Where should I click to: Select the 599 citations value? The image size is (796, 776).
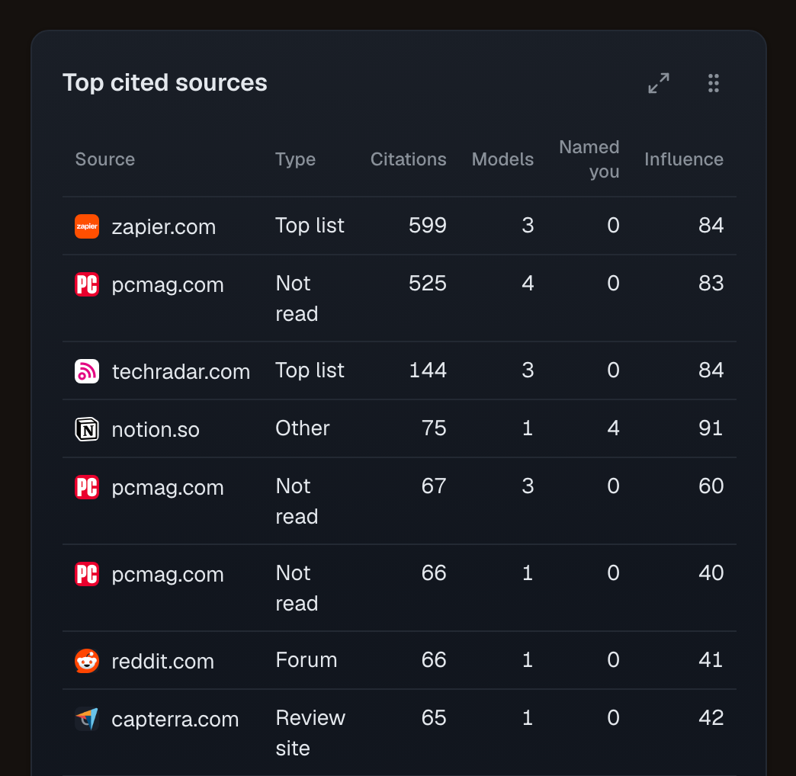pyautogui.click(x=428, y=225)
